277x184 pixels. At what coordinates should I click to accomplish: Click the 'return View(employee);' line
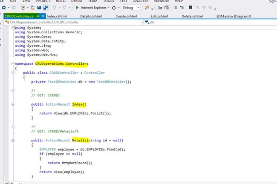pyautogui.click(x=62, y=172)
